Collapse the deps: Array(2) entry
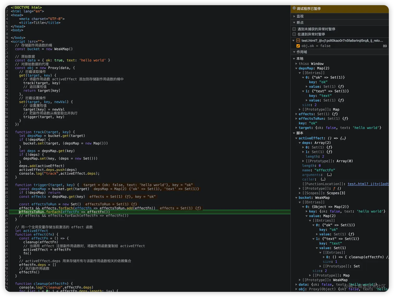The height and width of the screenshot is (297, 394). click(300, 143)
